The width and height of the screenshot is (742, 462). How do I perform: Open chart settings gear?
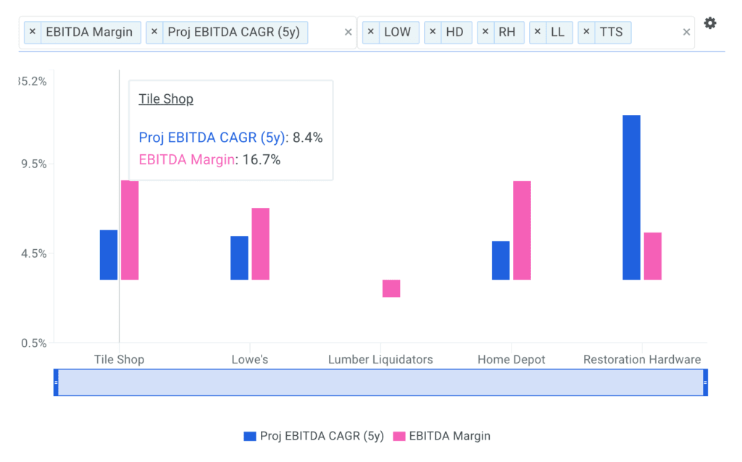(x=710, y=23)
